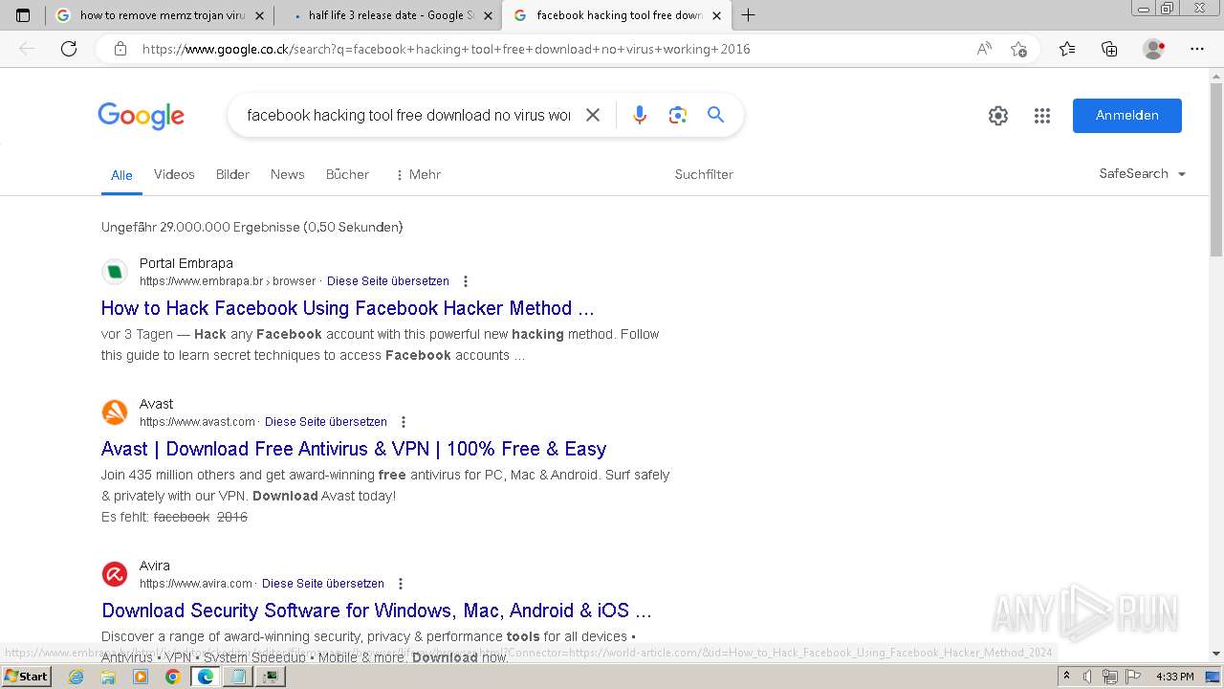1224x689 pixels.
Task: Switch to Bilder results
Action: (x=232, y=174)
